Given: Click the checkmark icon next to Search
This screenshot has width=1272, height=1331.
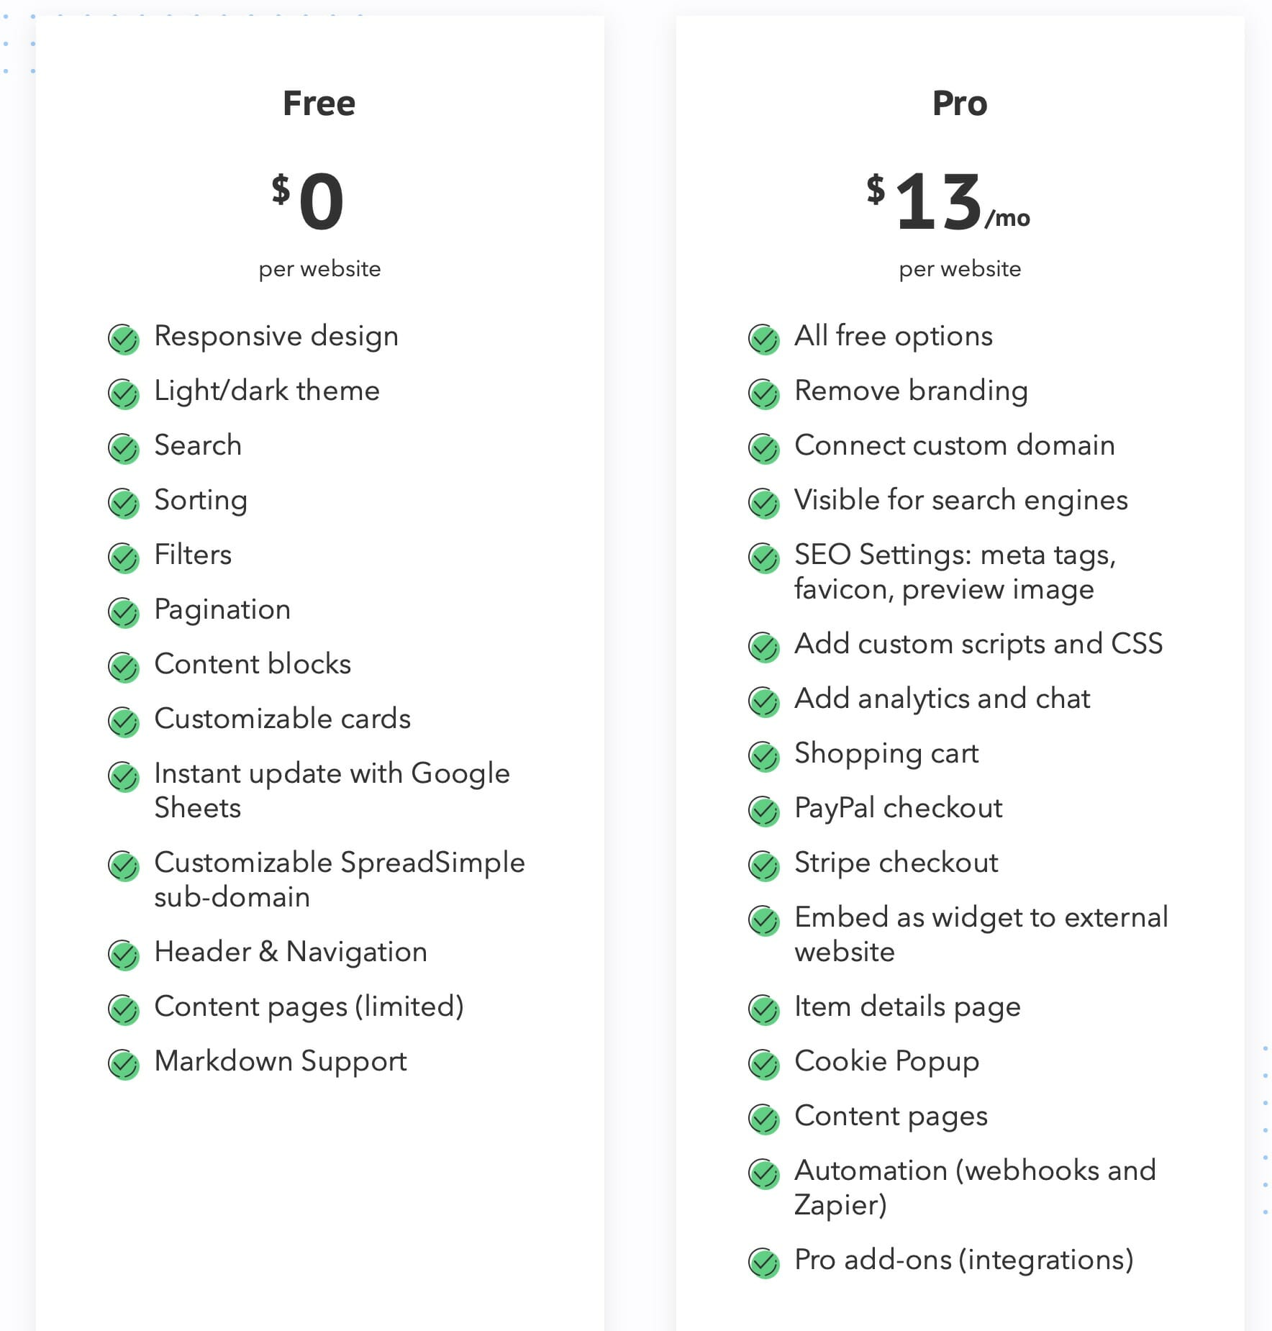Looking at the screenshot, I should tap(124, 448).
